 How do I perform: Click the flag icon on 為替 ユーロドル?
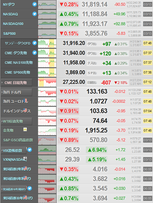click(25, 100)
